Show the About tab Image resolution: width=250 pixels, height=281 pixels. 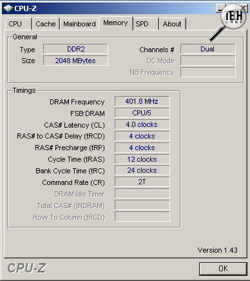[x=172, y=24]
